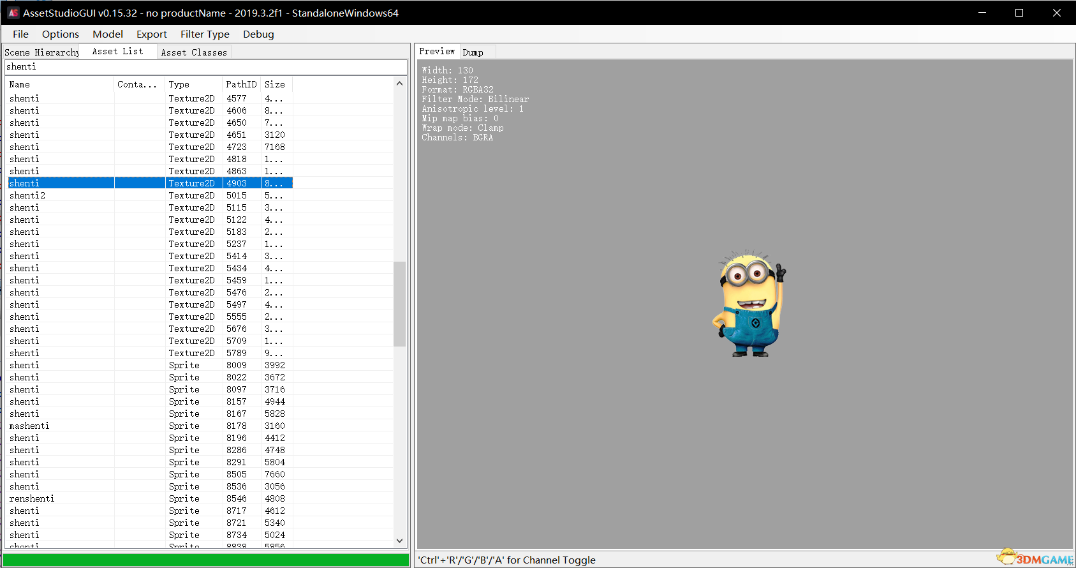Select the Texture2D row with PathID 5497
The width and height of the screenshot is (1076, 568).
pyautogui.click(x=150, y=304)
